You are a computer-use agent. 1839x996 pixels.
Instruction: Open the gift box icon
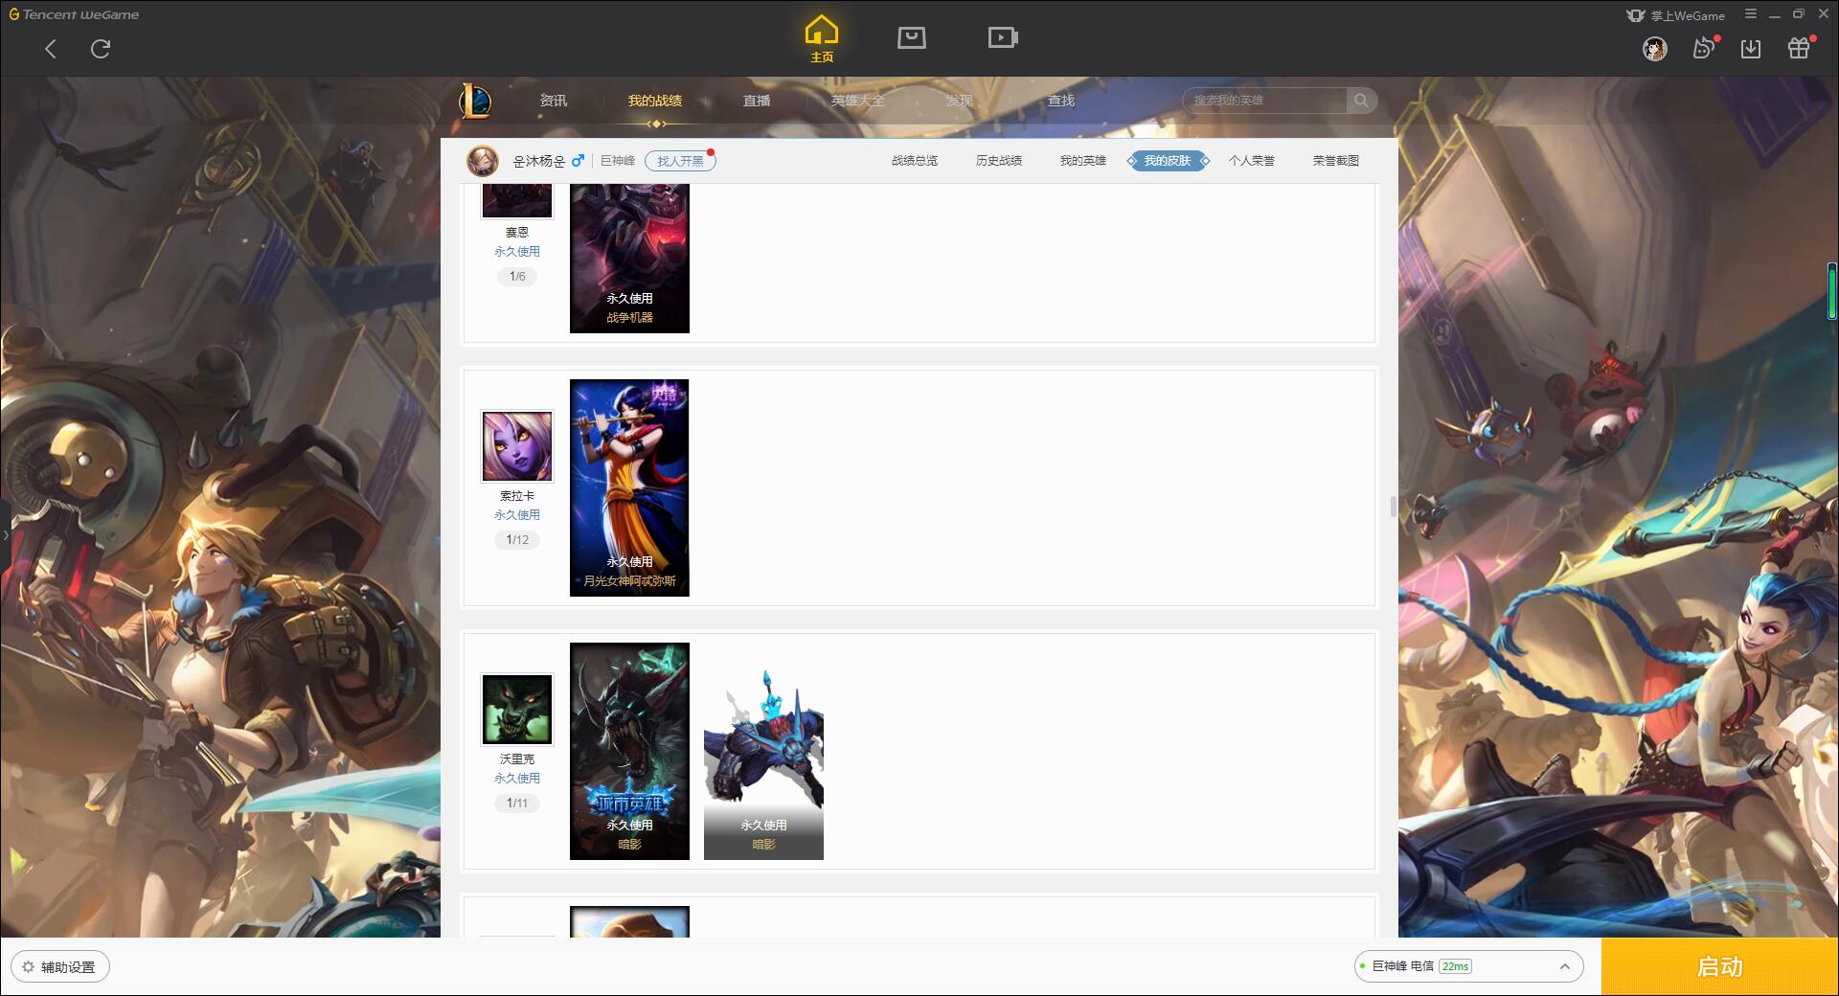(x=1799, y=49)
